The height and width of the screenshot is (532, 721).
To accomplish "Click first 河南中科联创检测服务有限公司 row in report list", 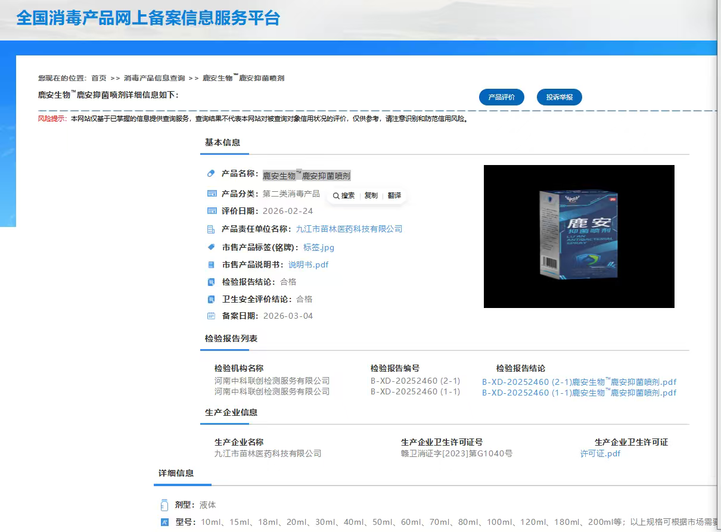I will tap(272, 381).
